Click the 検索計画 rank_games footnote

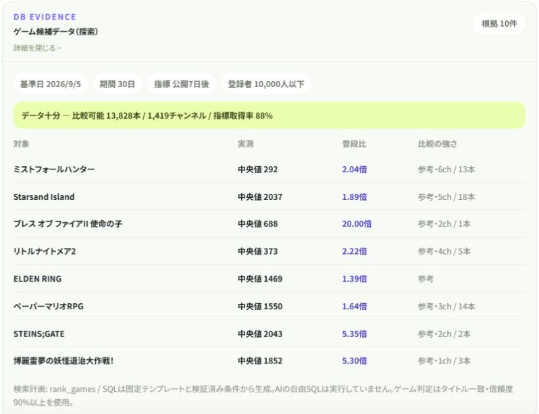[x=263, y=396]
